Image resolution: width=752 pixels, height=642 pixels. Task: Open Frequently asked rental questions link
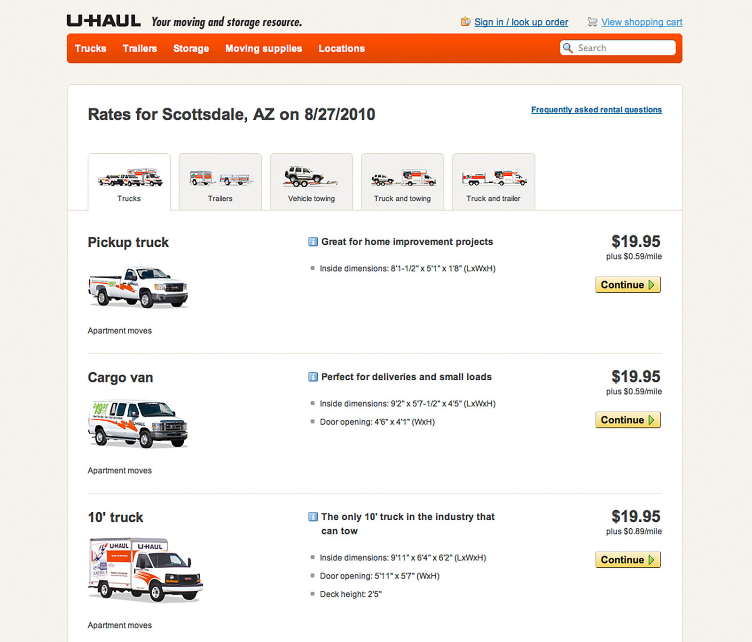[x=596, y=110]
